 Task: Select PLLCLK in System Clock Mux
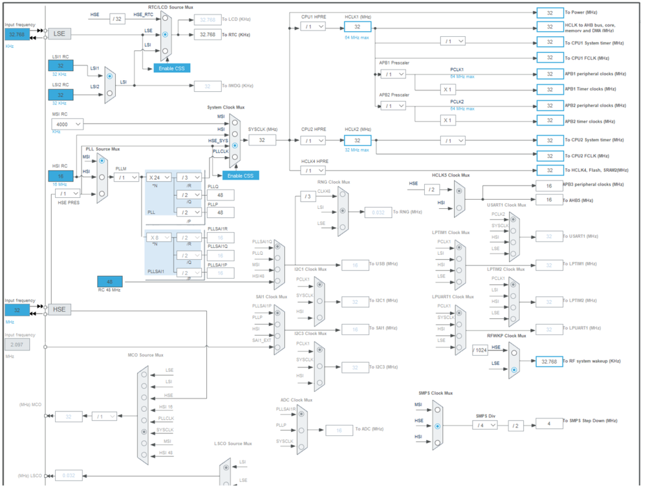tap(235, 157)
